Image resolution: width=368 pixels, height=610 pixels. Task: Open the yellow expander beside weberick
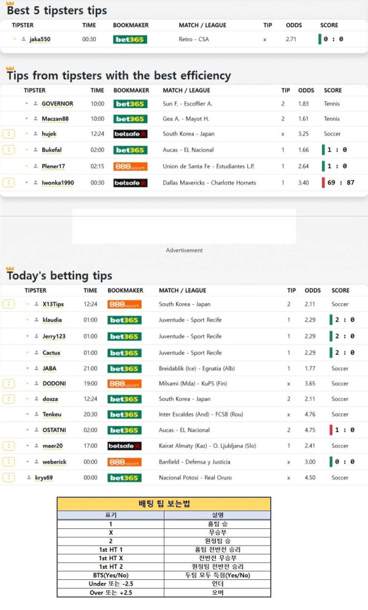(x=9, y=461)
